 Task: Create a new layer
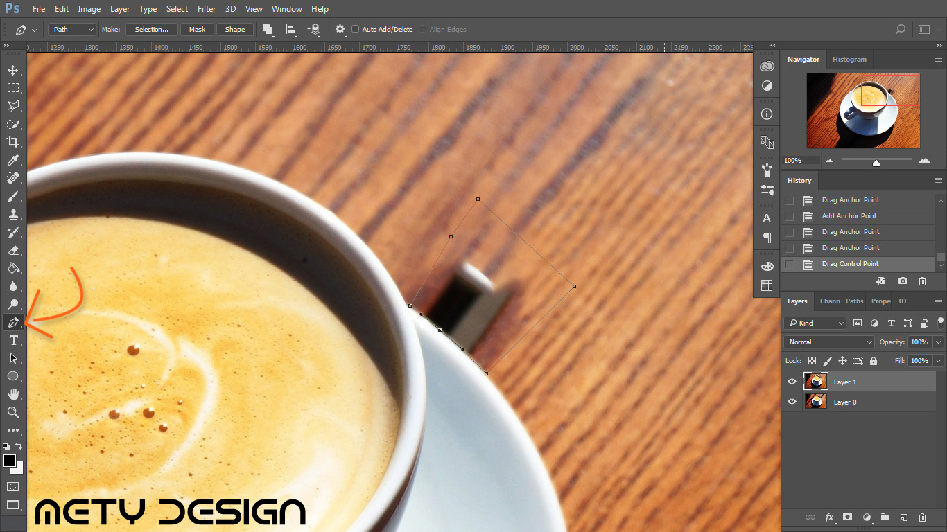[903, 517]
